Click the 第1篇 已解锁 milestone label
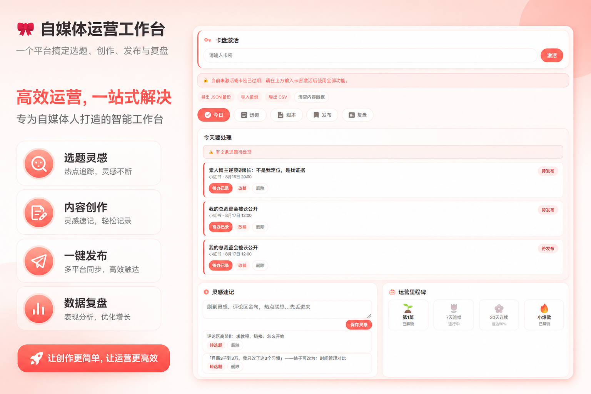 408,320
